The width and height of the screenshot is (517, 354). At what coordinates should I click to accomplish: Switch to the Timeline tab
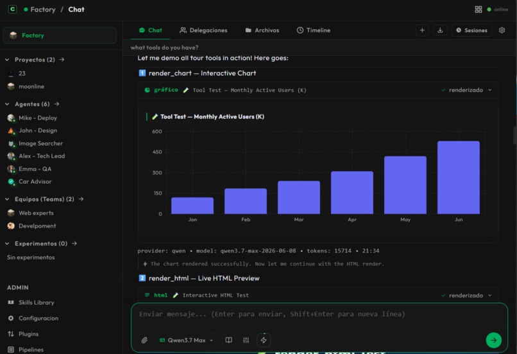[314, 30]
